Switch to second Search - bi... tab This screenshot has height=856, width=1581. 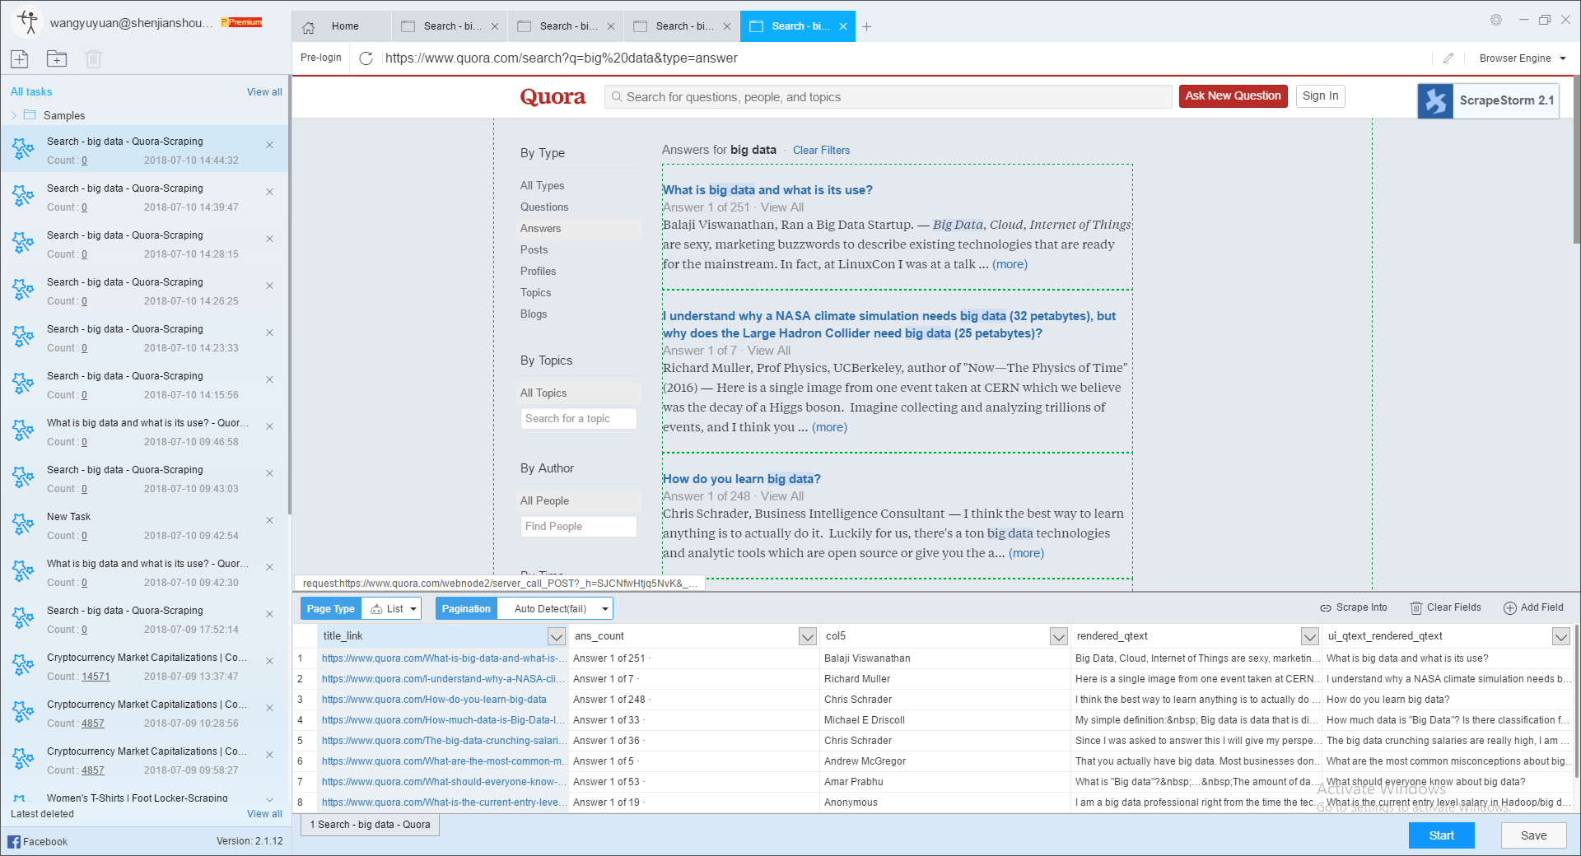566,26
